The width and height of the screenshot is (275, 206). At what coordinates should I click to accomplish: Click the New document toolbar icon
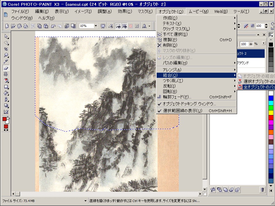(x=7, y=26)
